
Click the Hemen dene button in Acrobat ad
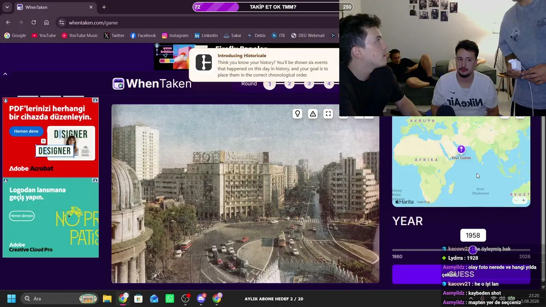click(x=26, y=131)
